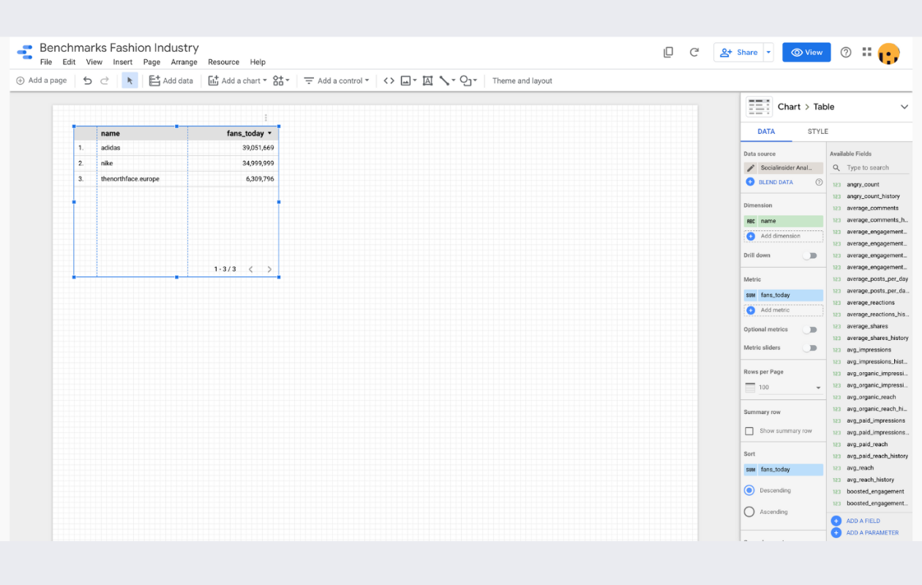Open the Add a control dropdown
Screen dimensions: 922x585
337,80
